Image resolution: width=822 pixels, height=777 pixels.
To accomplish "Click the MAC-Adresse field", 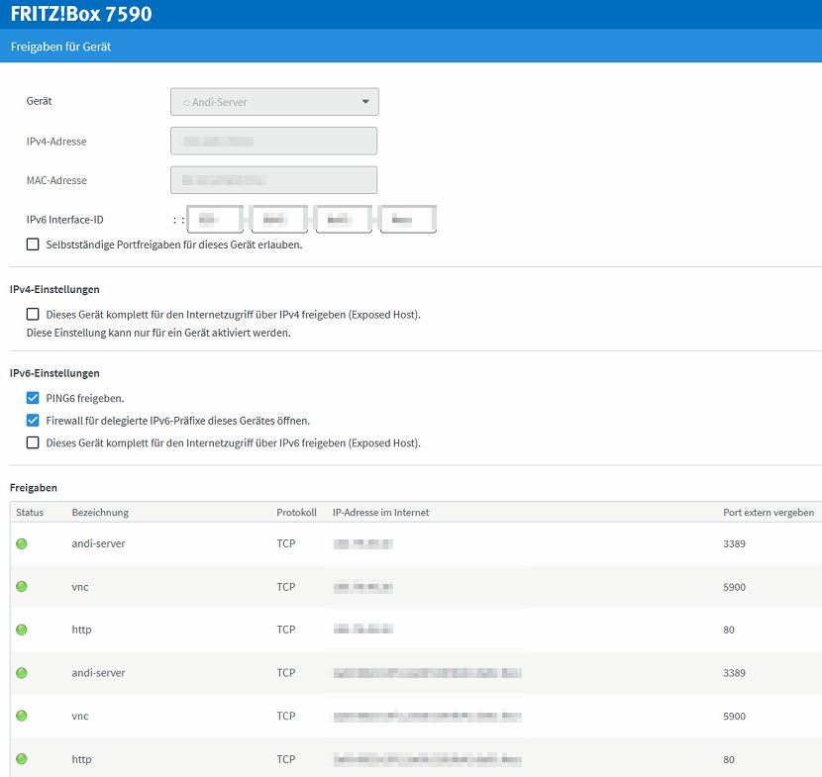I will [274, 180].
